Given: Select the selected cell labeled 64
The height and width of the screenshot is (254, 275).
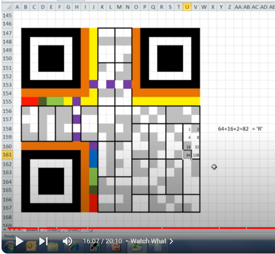Looking at the screenshot, I should click(187, 155).
